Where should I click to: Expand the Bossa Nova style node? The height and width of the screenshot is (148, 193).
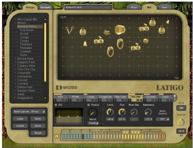coord(15,58)
